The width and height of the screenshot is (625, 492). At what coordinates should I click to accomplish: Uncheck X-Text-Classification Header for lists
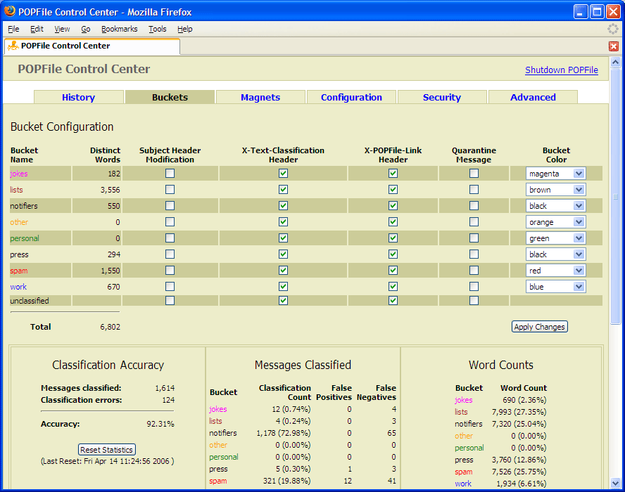point(283,190)
